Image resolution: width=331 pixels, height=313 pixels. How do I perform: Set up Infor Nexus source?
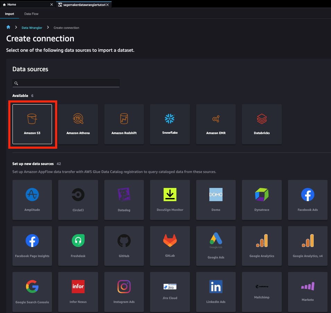point(78,292)
